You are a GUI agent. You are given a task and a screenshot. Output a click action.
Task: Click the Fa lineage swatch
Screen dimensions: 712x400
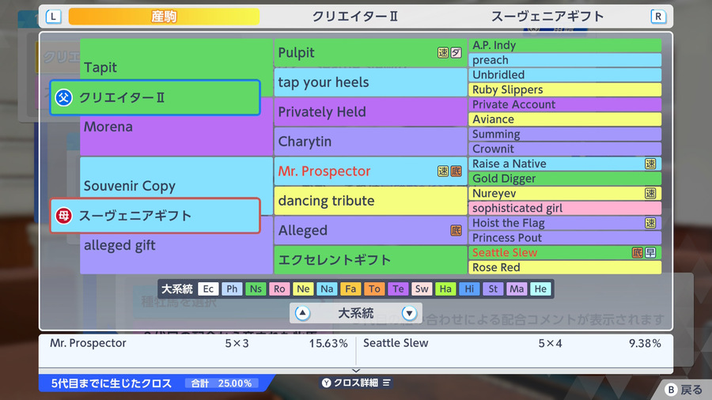pos(350,289)
